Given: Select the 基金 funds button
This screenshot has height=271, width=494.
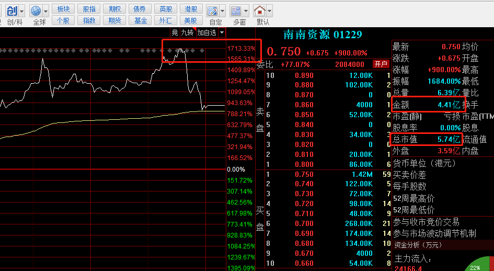Looking at the screenshot, I should point(140,20).
